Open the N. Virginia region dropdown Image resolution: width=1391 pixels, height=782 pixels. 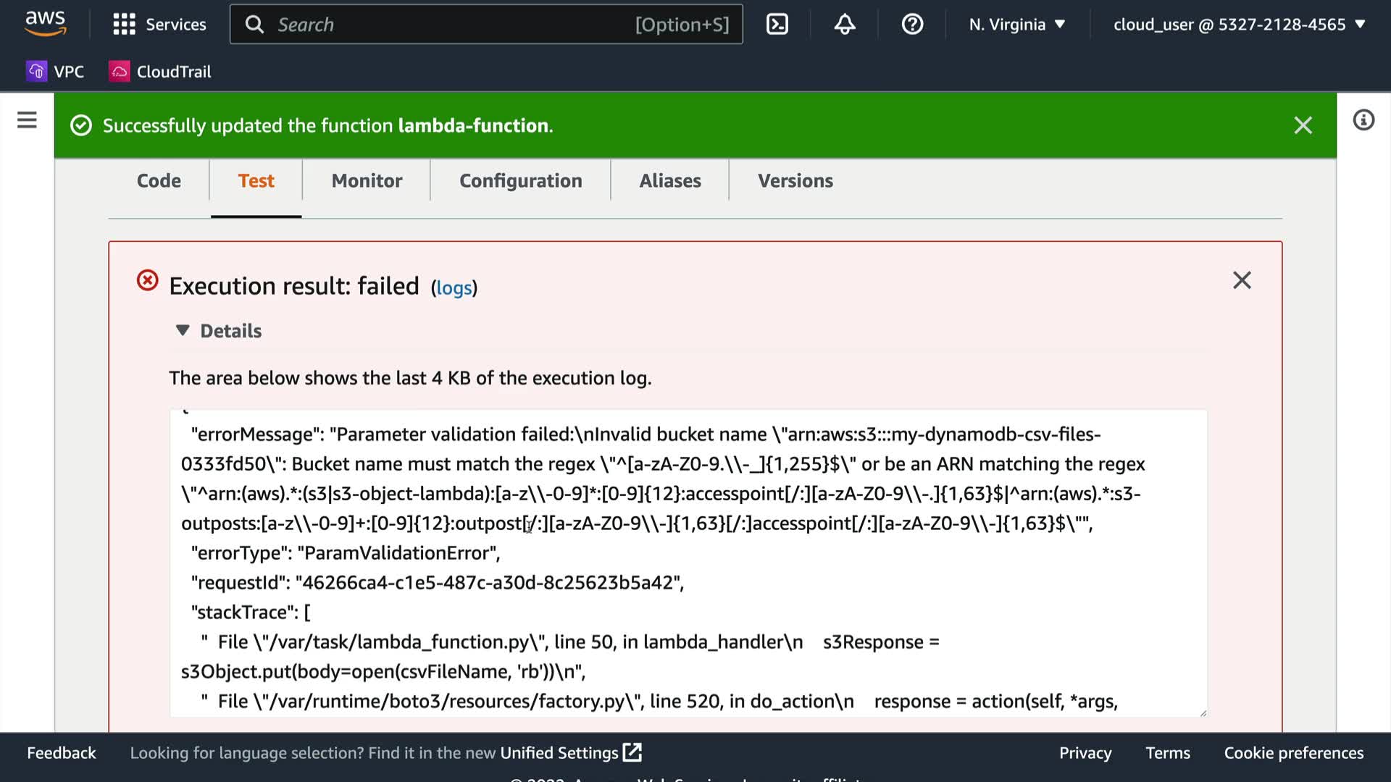point(1016,25)
